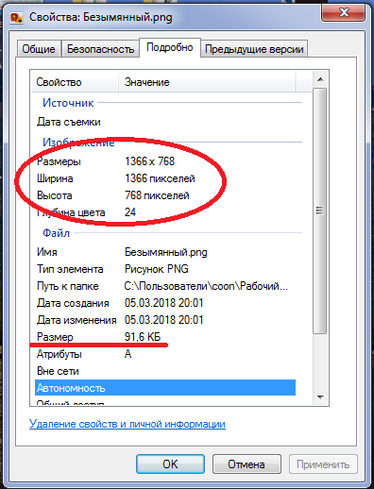Click the Отмена button
Screen dimensions: 374x489
[246, 464]
